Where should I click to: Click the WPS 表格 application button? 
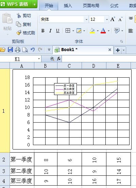(16, 4)
